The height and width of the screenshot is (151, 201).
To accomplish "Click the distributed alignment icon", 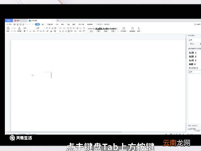I will coord(71,31).
